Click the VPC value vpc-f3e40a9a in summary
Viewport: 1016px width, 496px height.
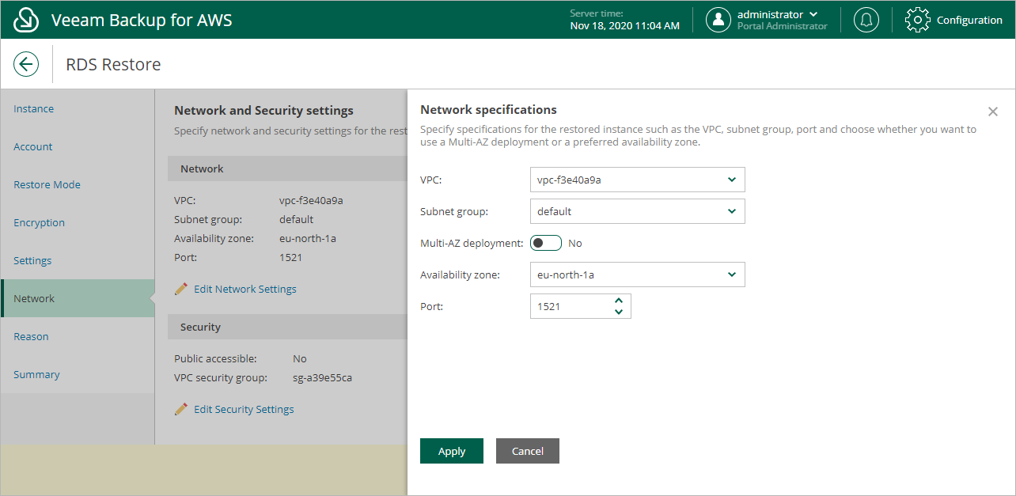tap(311, 200)
